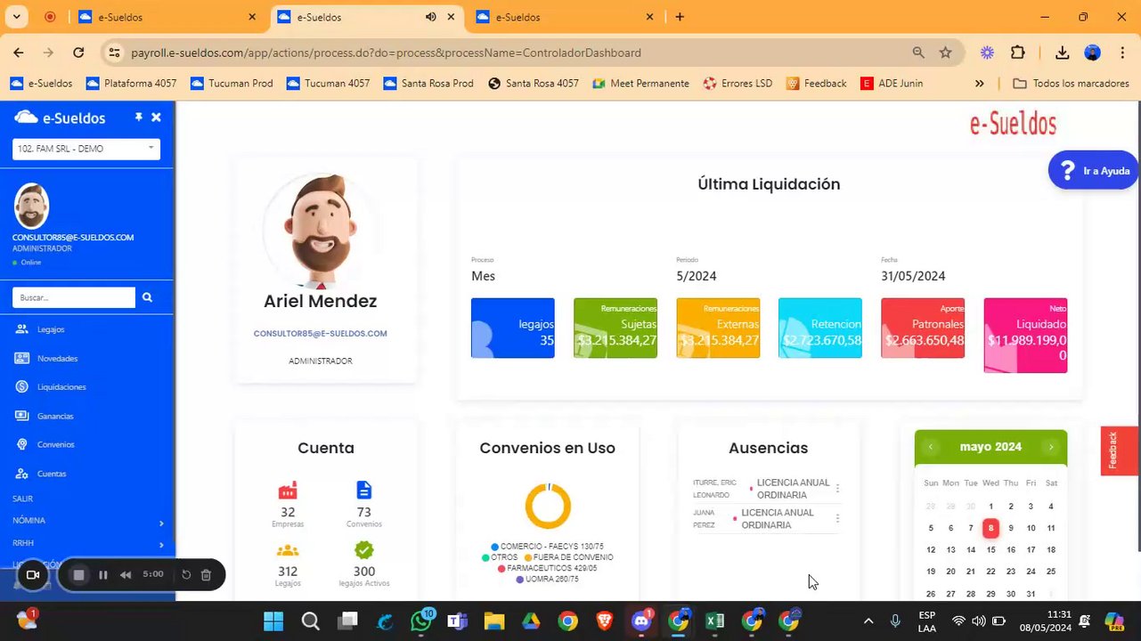Screen dimensions: 1141x641
Task: Show more bookmarks with the chevron
Action: [x=980, y=83]
